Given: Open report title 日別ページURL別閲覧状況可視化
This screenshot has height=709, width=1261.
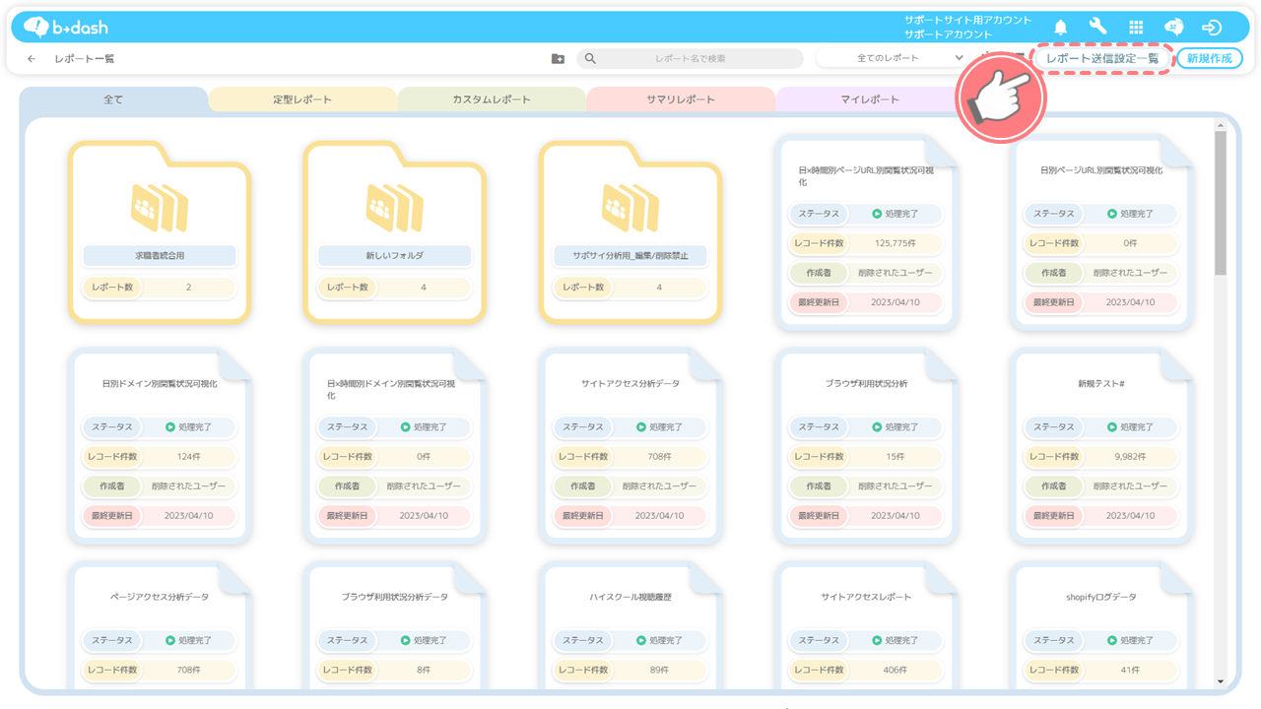Looking at the screenshot, I should (x=1101, y=170).
